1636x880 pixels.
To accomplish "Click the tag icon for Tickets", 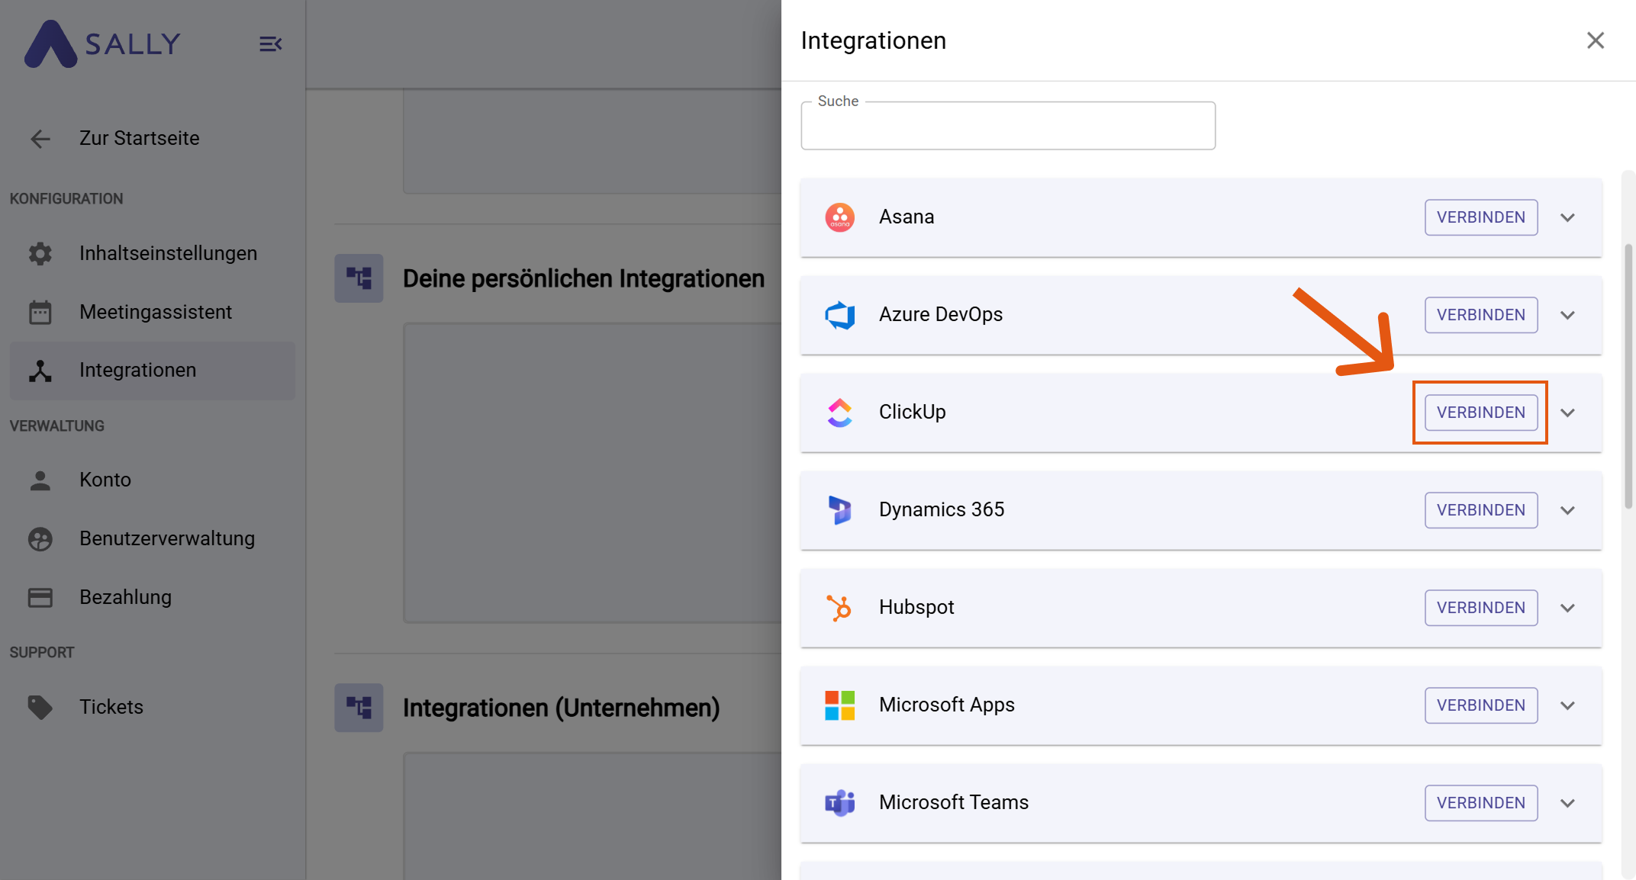I will point(40,707).
